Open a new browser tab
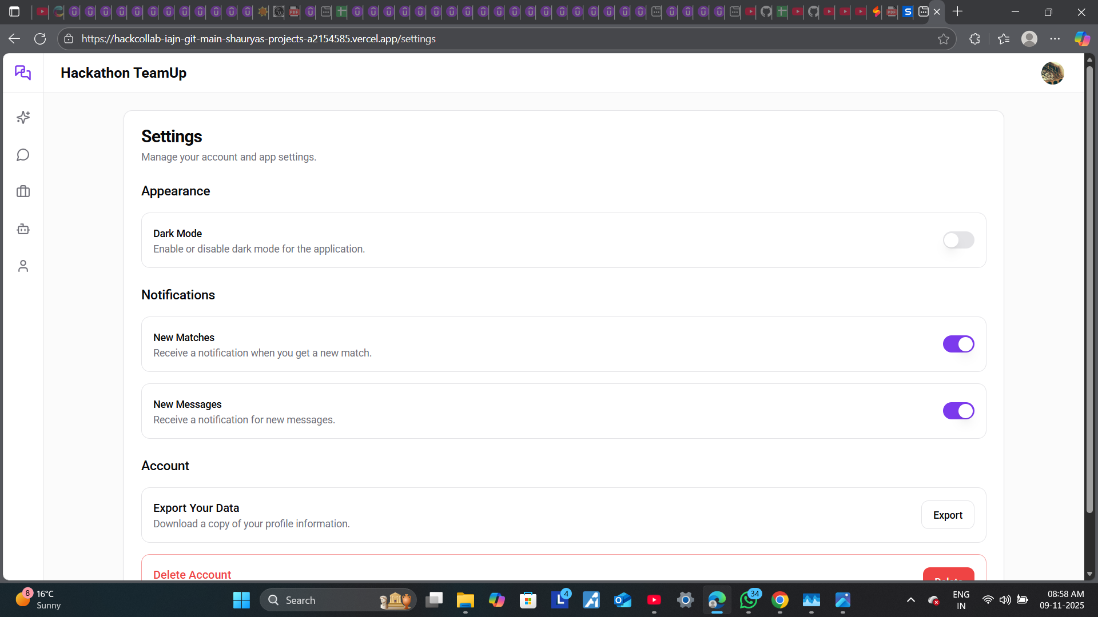 click(958, 11)
